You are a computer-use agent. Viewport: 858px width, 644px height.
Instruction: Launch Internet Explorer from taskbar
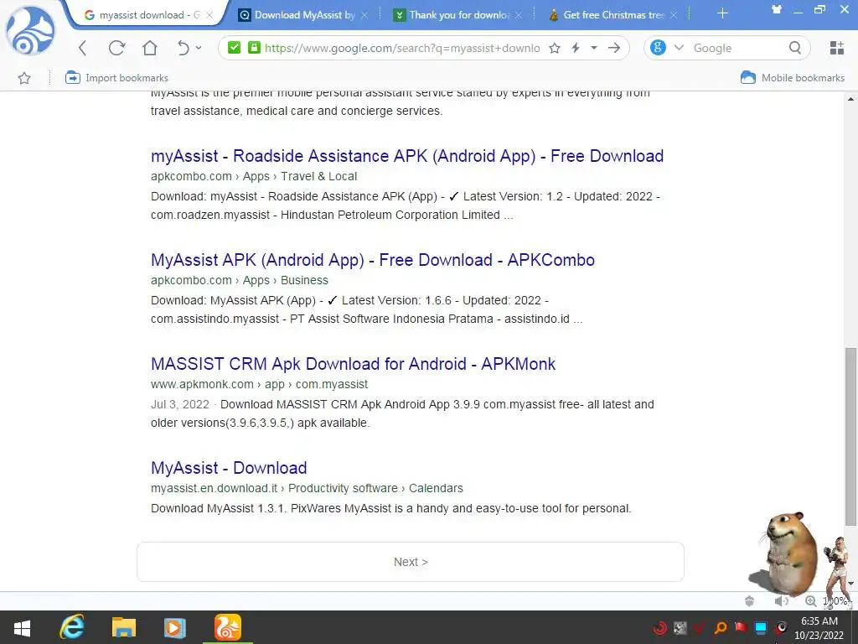click(x=72, y=627)
